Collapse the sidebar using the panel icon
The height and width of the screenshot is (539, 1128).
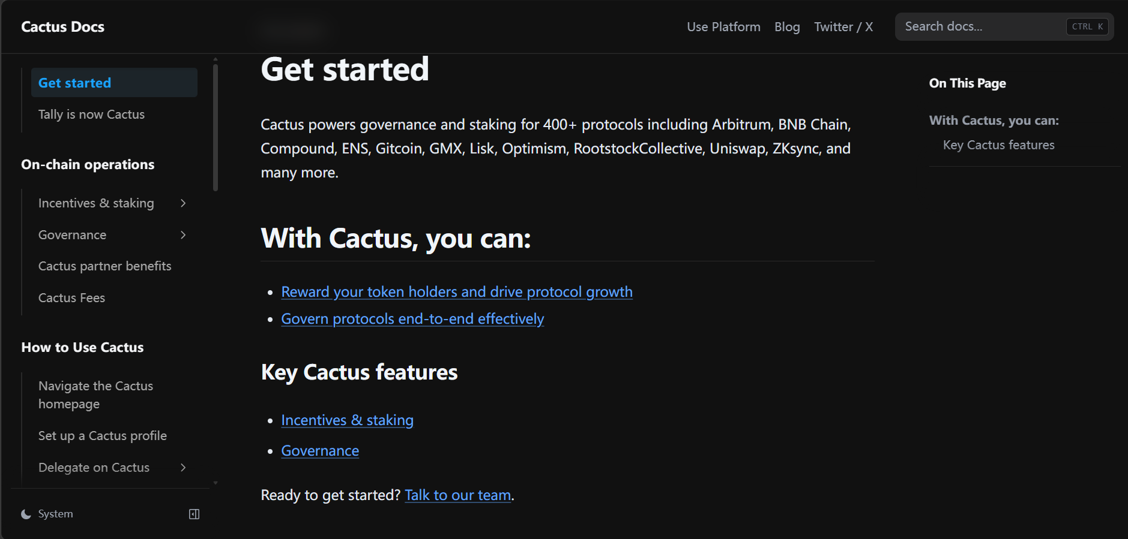[x=194, y=514]
